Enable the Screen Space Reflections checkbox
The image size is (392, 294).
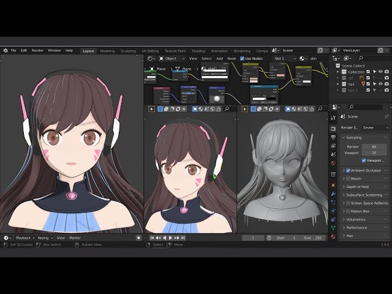tap(348, 203)
